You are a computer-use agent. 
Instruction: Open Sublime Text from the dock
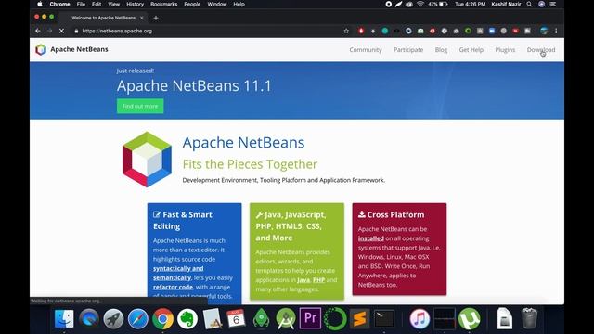(x=359, y=318)
